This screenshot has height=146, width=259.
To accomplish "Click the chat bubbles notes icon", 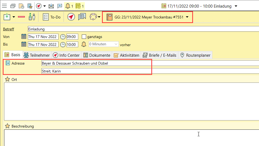I will (82, 17).
